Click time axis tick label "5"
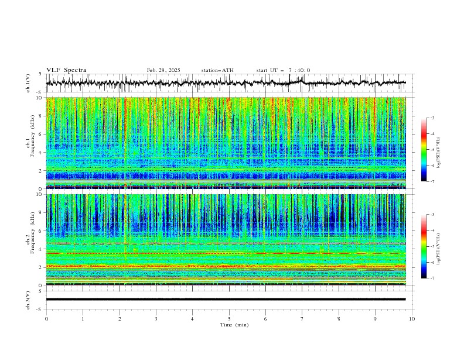This screenshot has height=358, width=464. pyautogui.click(x=229, y=319)
